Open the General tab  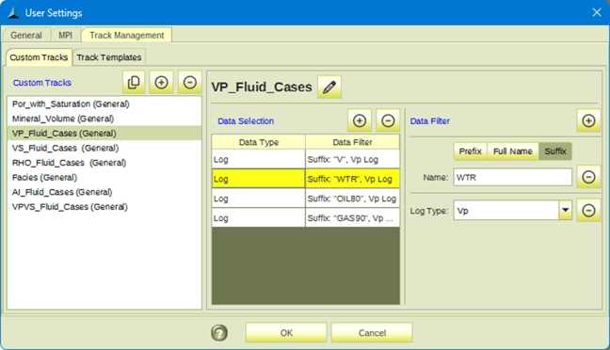26,35
